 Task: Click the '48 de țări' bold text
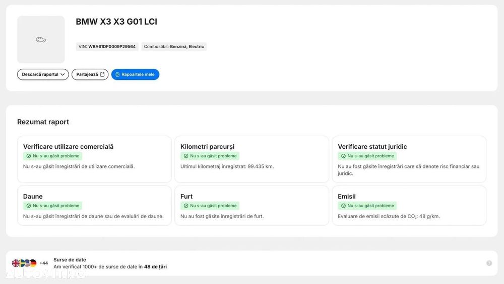click(155, 267)
